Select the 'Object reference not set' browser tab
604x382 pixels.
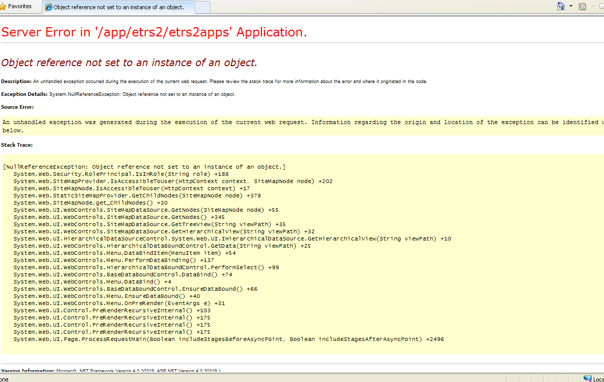pyautogui.click(x=118, y=7)
